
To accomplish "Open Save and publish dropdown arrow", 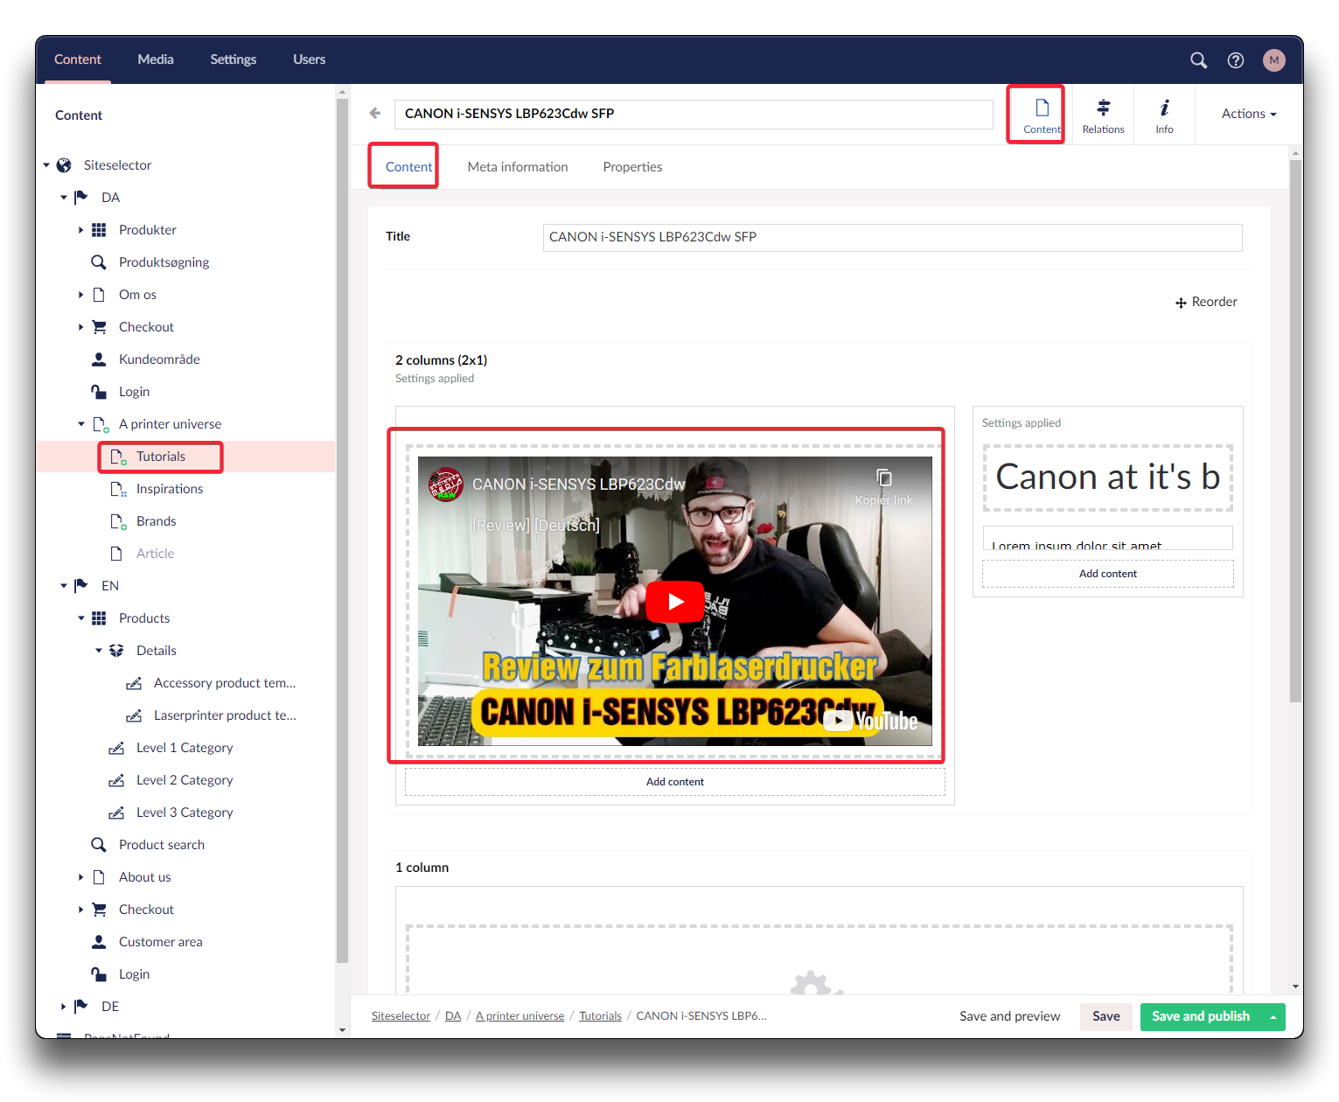I will (x=1273, y=1016).
